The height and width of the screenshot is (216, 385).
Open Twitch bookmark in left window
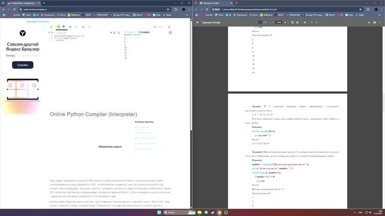(26, 15)
